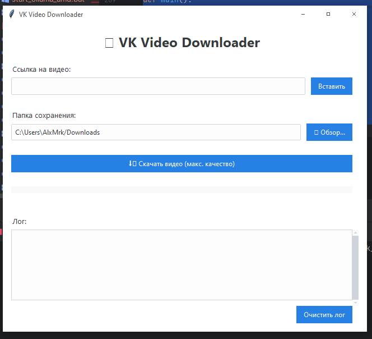Click the Папка сохранения label

(44, 116)
